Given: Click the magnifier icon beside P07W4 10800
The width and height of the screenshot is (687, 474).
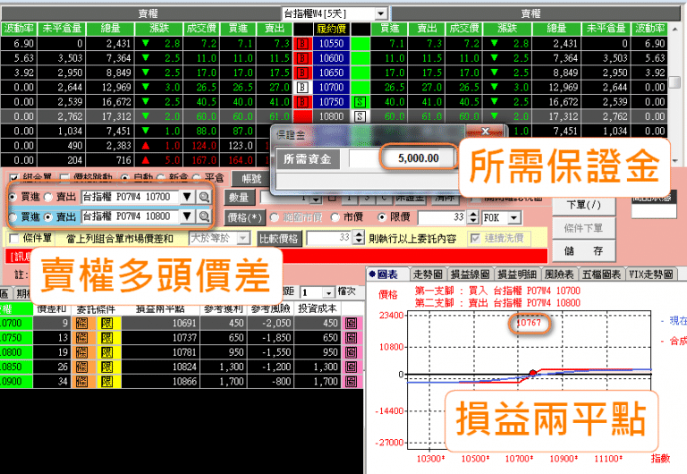Looking at the screenshot, I should pos(204,216).
